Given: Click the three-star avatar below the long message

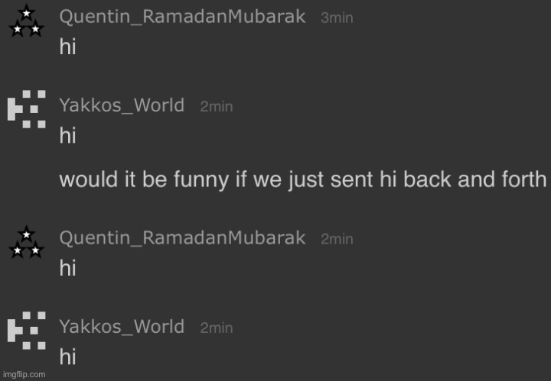Looking at the screenshot, I should (26, 242).
